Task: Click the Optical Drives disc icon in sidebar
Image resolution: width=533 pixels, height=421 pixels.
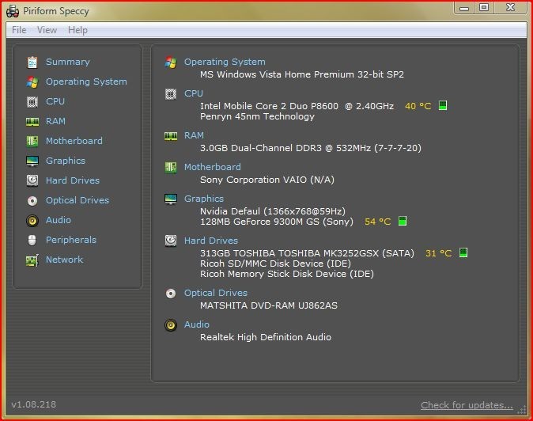Action: pyautogui.click(x=32, y=201)
